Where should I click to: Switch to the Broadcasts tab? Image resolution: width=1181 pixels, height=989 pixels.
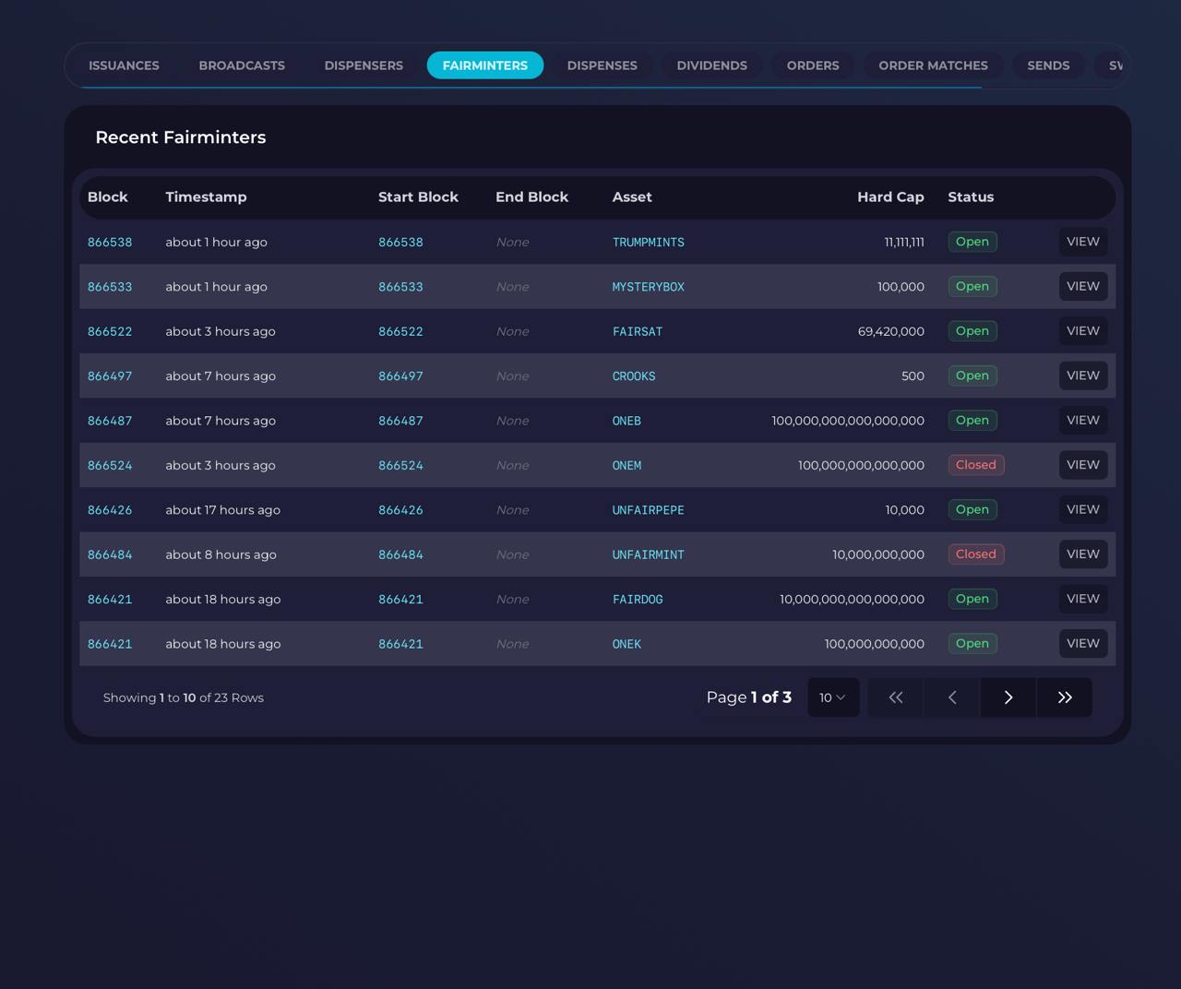242,66
